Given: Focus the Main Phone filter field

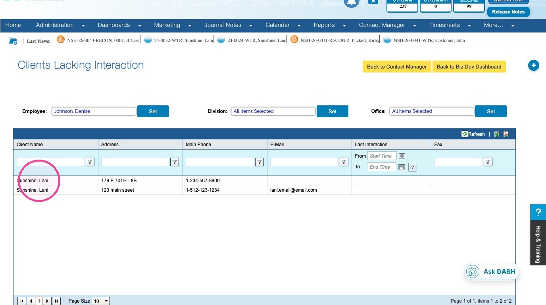Looking at the screenshot, I should click(220, 162).
